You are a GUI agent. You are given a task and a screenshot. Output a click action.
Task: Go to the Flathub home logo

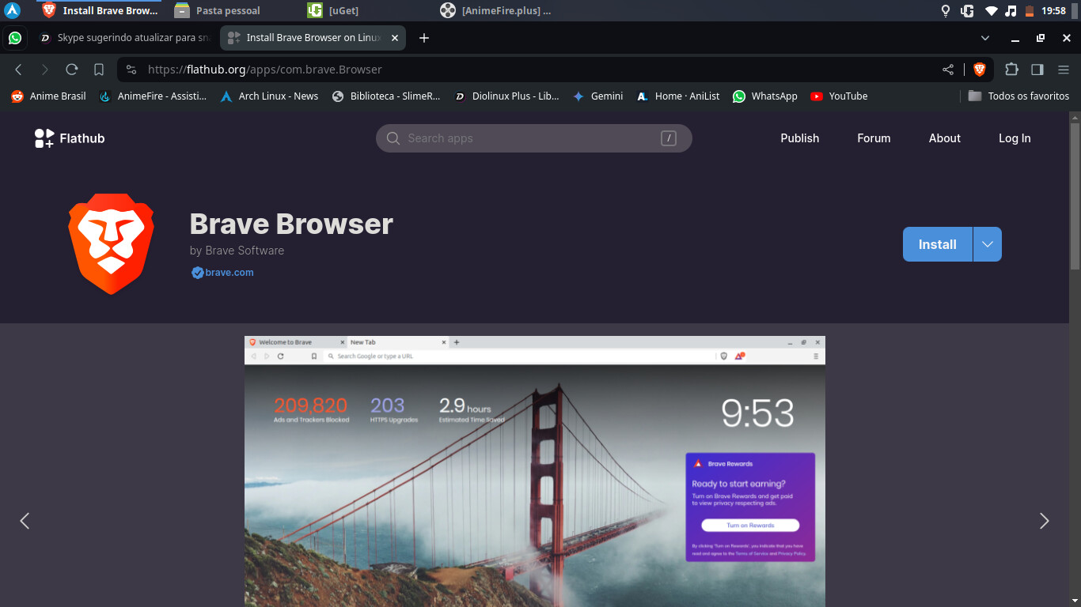click(70, 138)
